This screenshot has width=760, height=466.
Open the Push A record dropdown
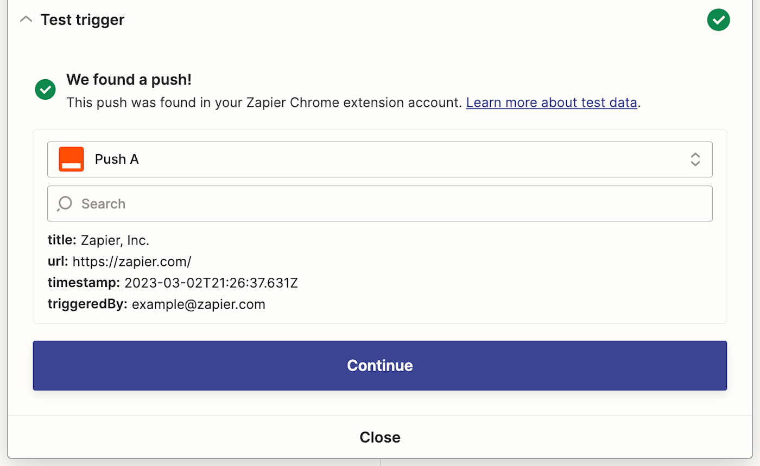tap(379, 159)
